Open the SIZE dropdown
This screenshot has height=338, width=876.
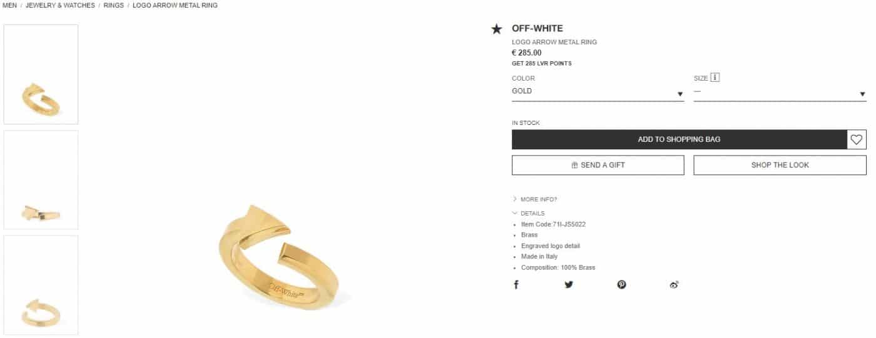point(780,92)
